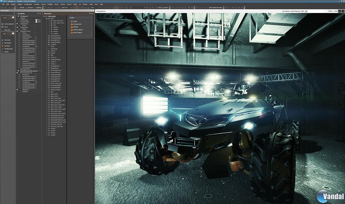Viewport: 345px width, 204px height.
Task: Close the Structure panel
Action: pyautogui.click(x=92, y=13)
